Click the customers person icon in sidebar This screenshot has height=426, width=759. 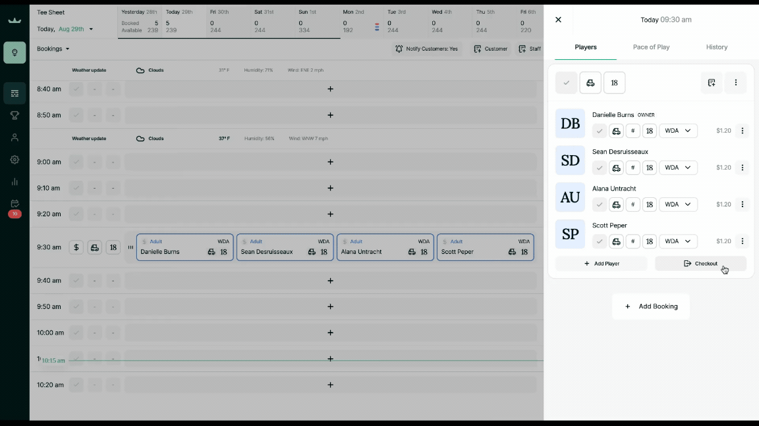pyautogui.click(x=14, y=137)
